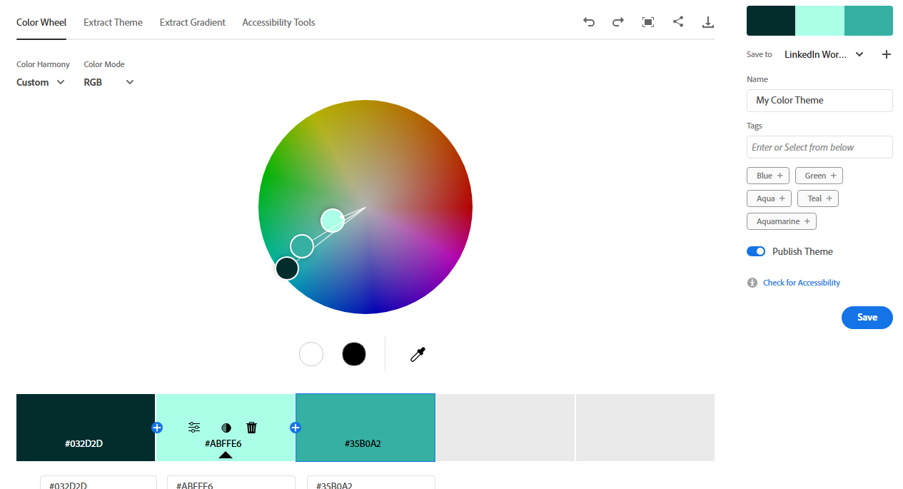
Task: Select the dark #032D2D color swatch
Action: click(86, 427)
